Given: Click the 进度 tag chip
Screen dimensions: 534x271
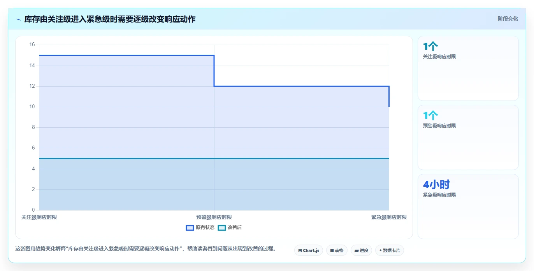Looking at the screenshot, I should pyautogui.click(x=361, y=250).
